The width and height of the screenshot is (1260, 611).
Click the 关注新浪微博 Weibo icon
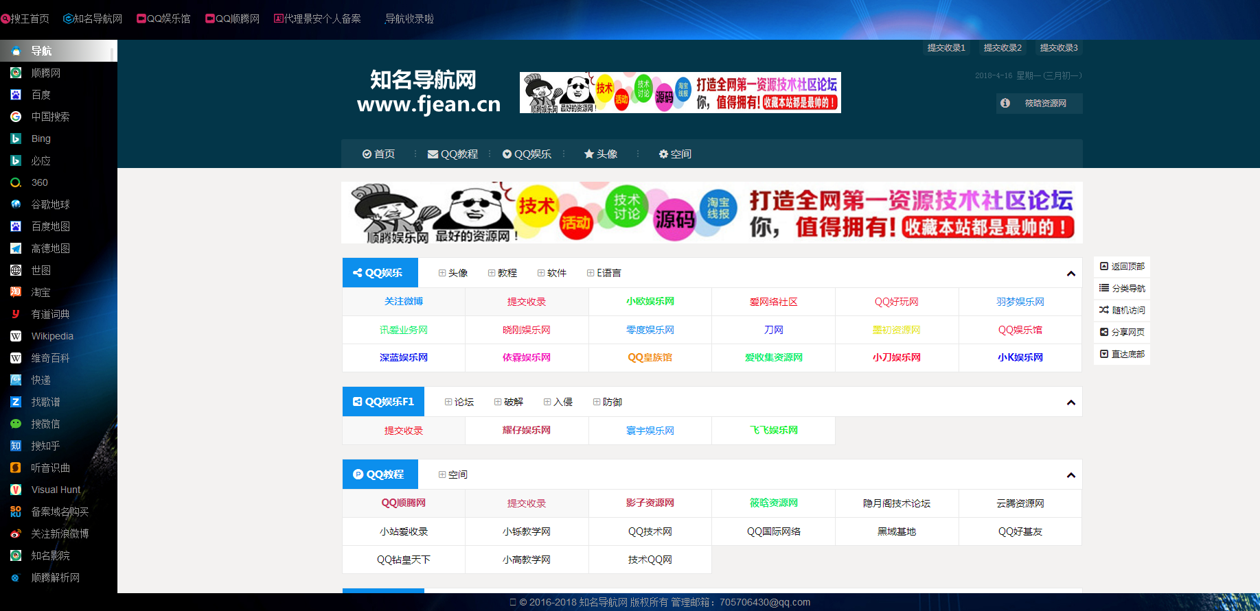pos(16,534)
